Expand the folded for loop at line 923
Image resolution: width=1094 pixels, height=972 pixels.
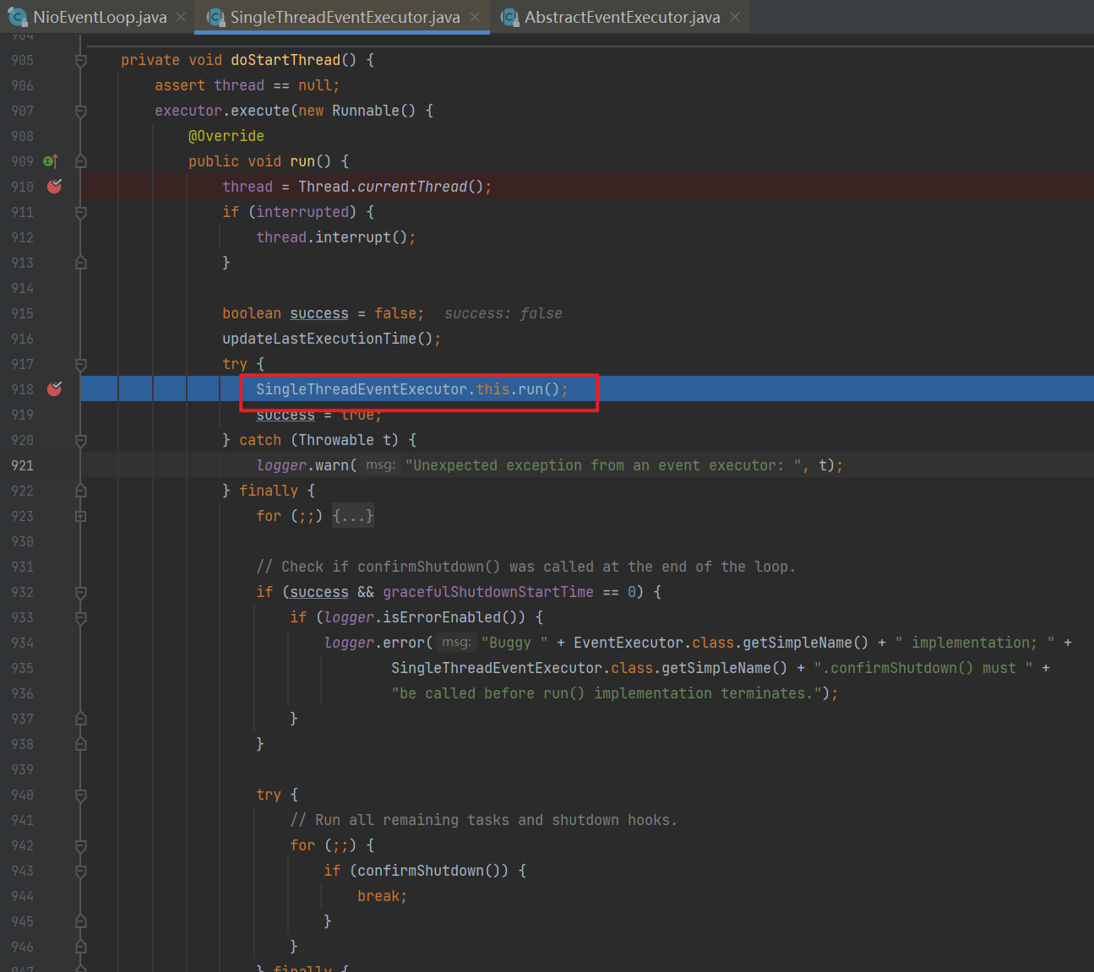point(81,516)
